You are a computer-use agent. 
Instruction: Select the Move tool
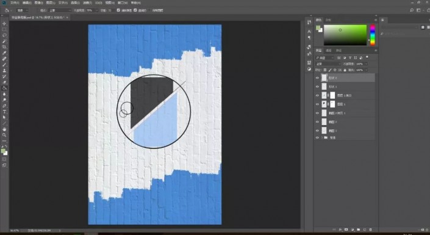pos(4,24)
